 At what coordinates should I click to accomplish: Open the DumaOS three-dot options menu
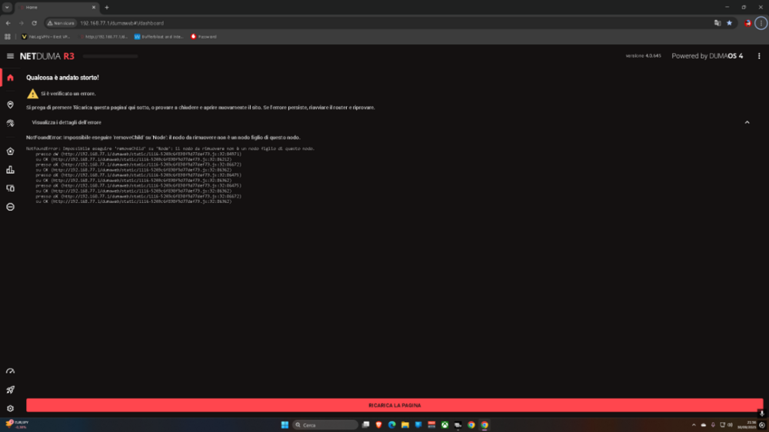click(x=757, y=56)
